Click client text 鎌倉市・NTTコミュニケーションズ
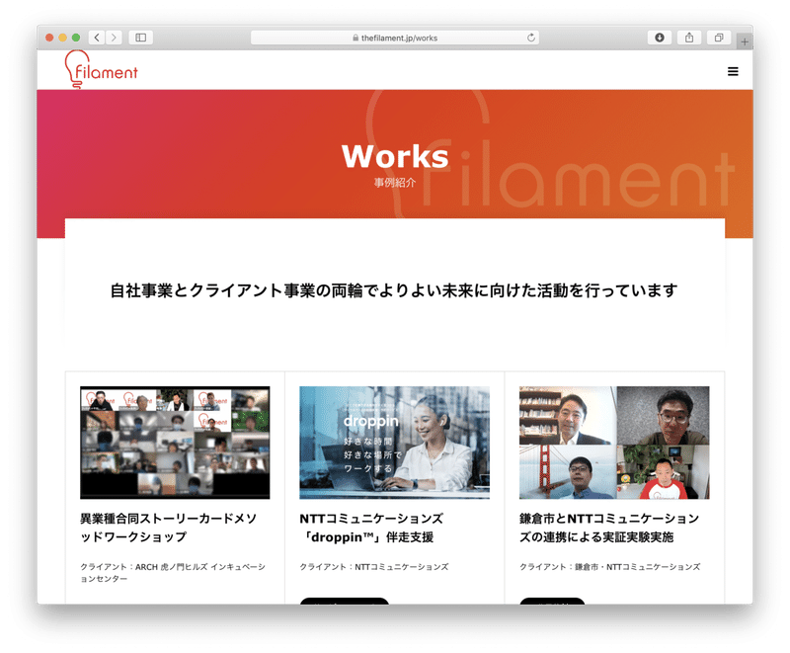This screenshot has width=790, height=653. coord(609,567)
